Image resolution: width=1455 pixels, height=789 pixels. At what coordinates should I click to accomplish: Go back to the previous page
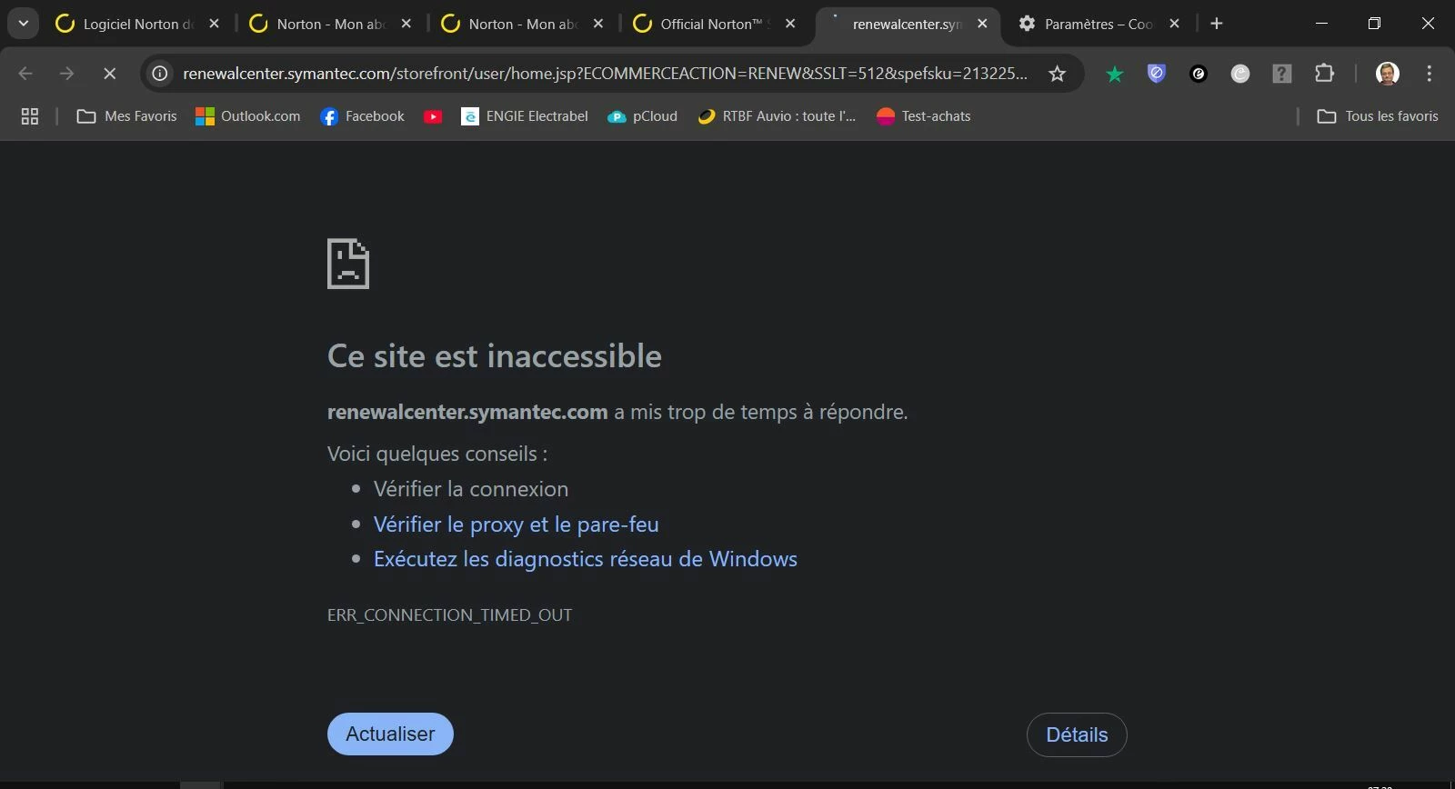(x=25, y=74)
